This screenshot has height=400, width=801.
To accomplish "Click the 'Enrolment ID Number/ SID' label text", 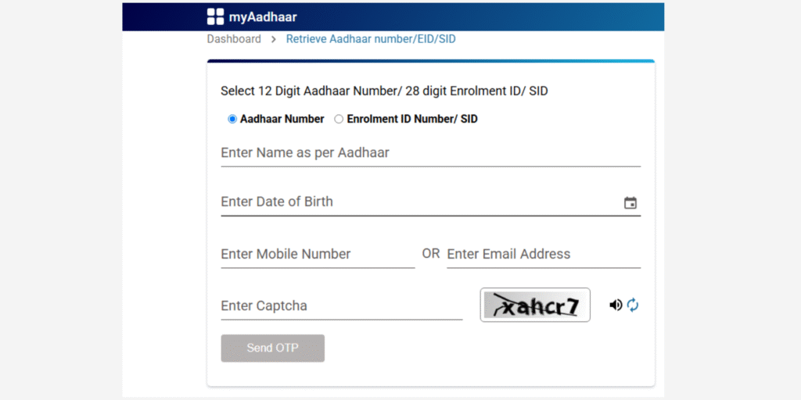I will [x=411, y=120].
